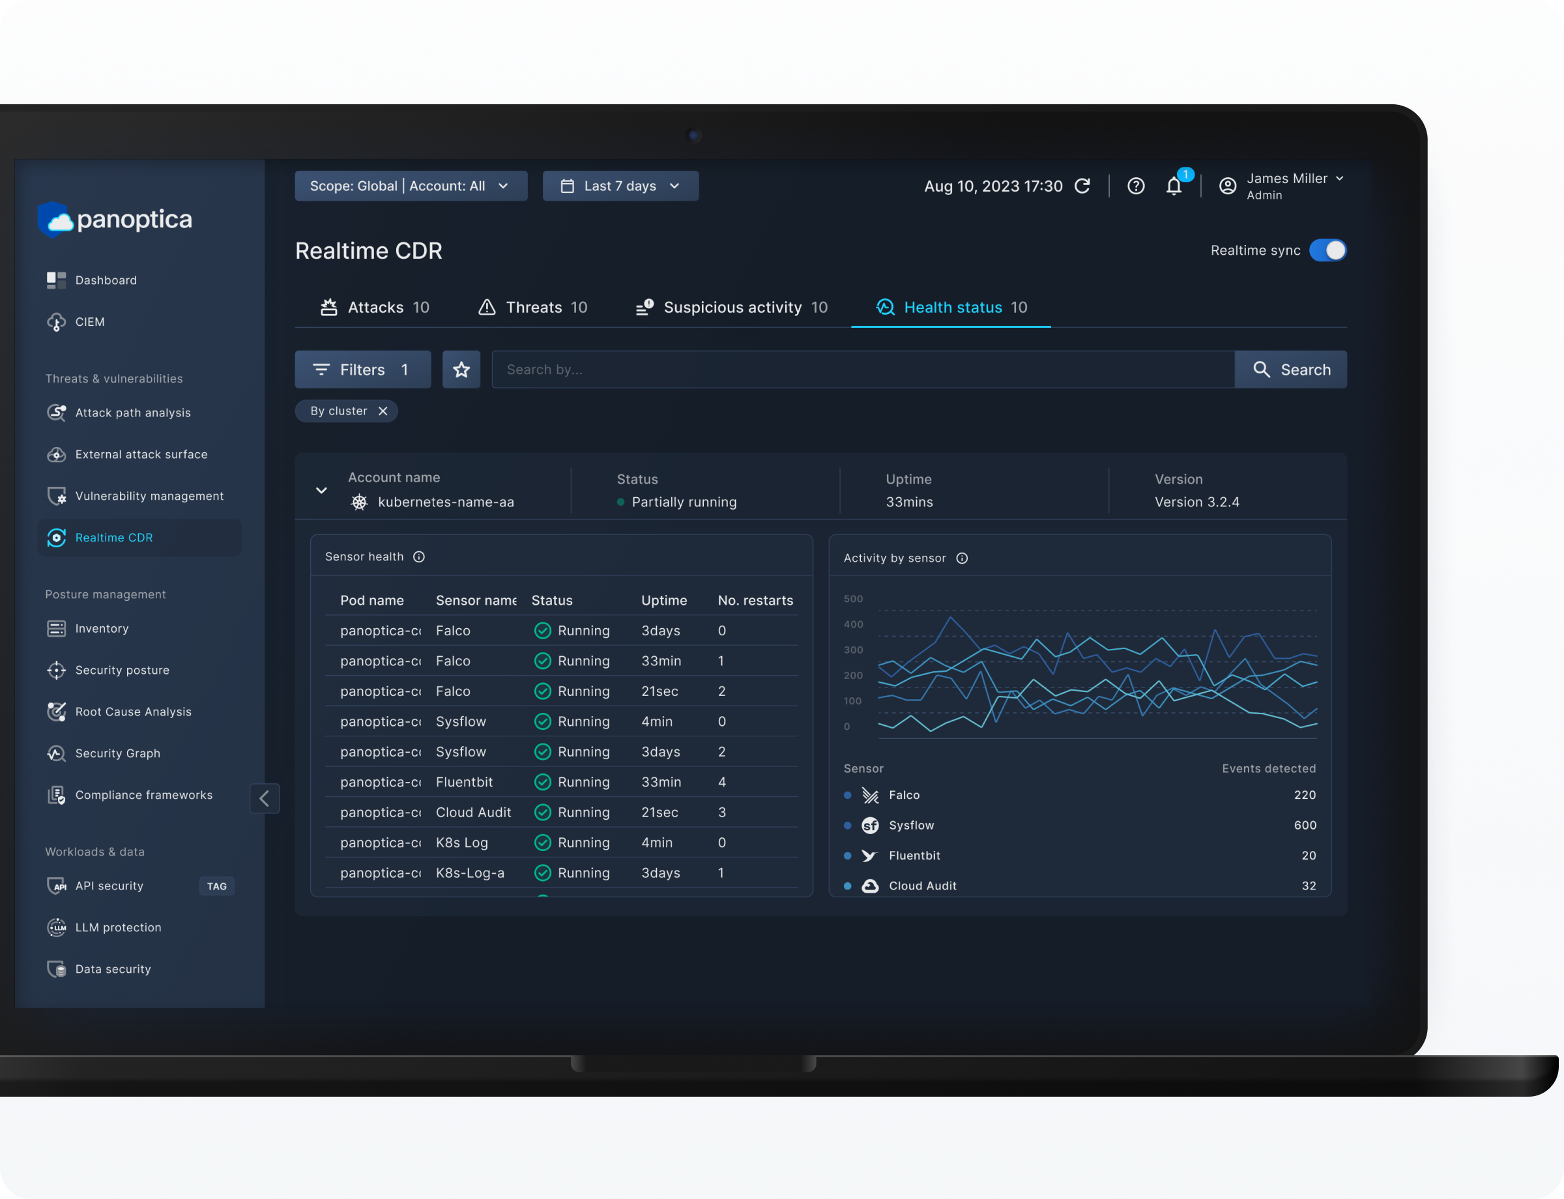This screenshot has width=1564, height=1199.
Task: Open the Dashboard sidebar icon
Action: click(x=57, y=280)
